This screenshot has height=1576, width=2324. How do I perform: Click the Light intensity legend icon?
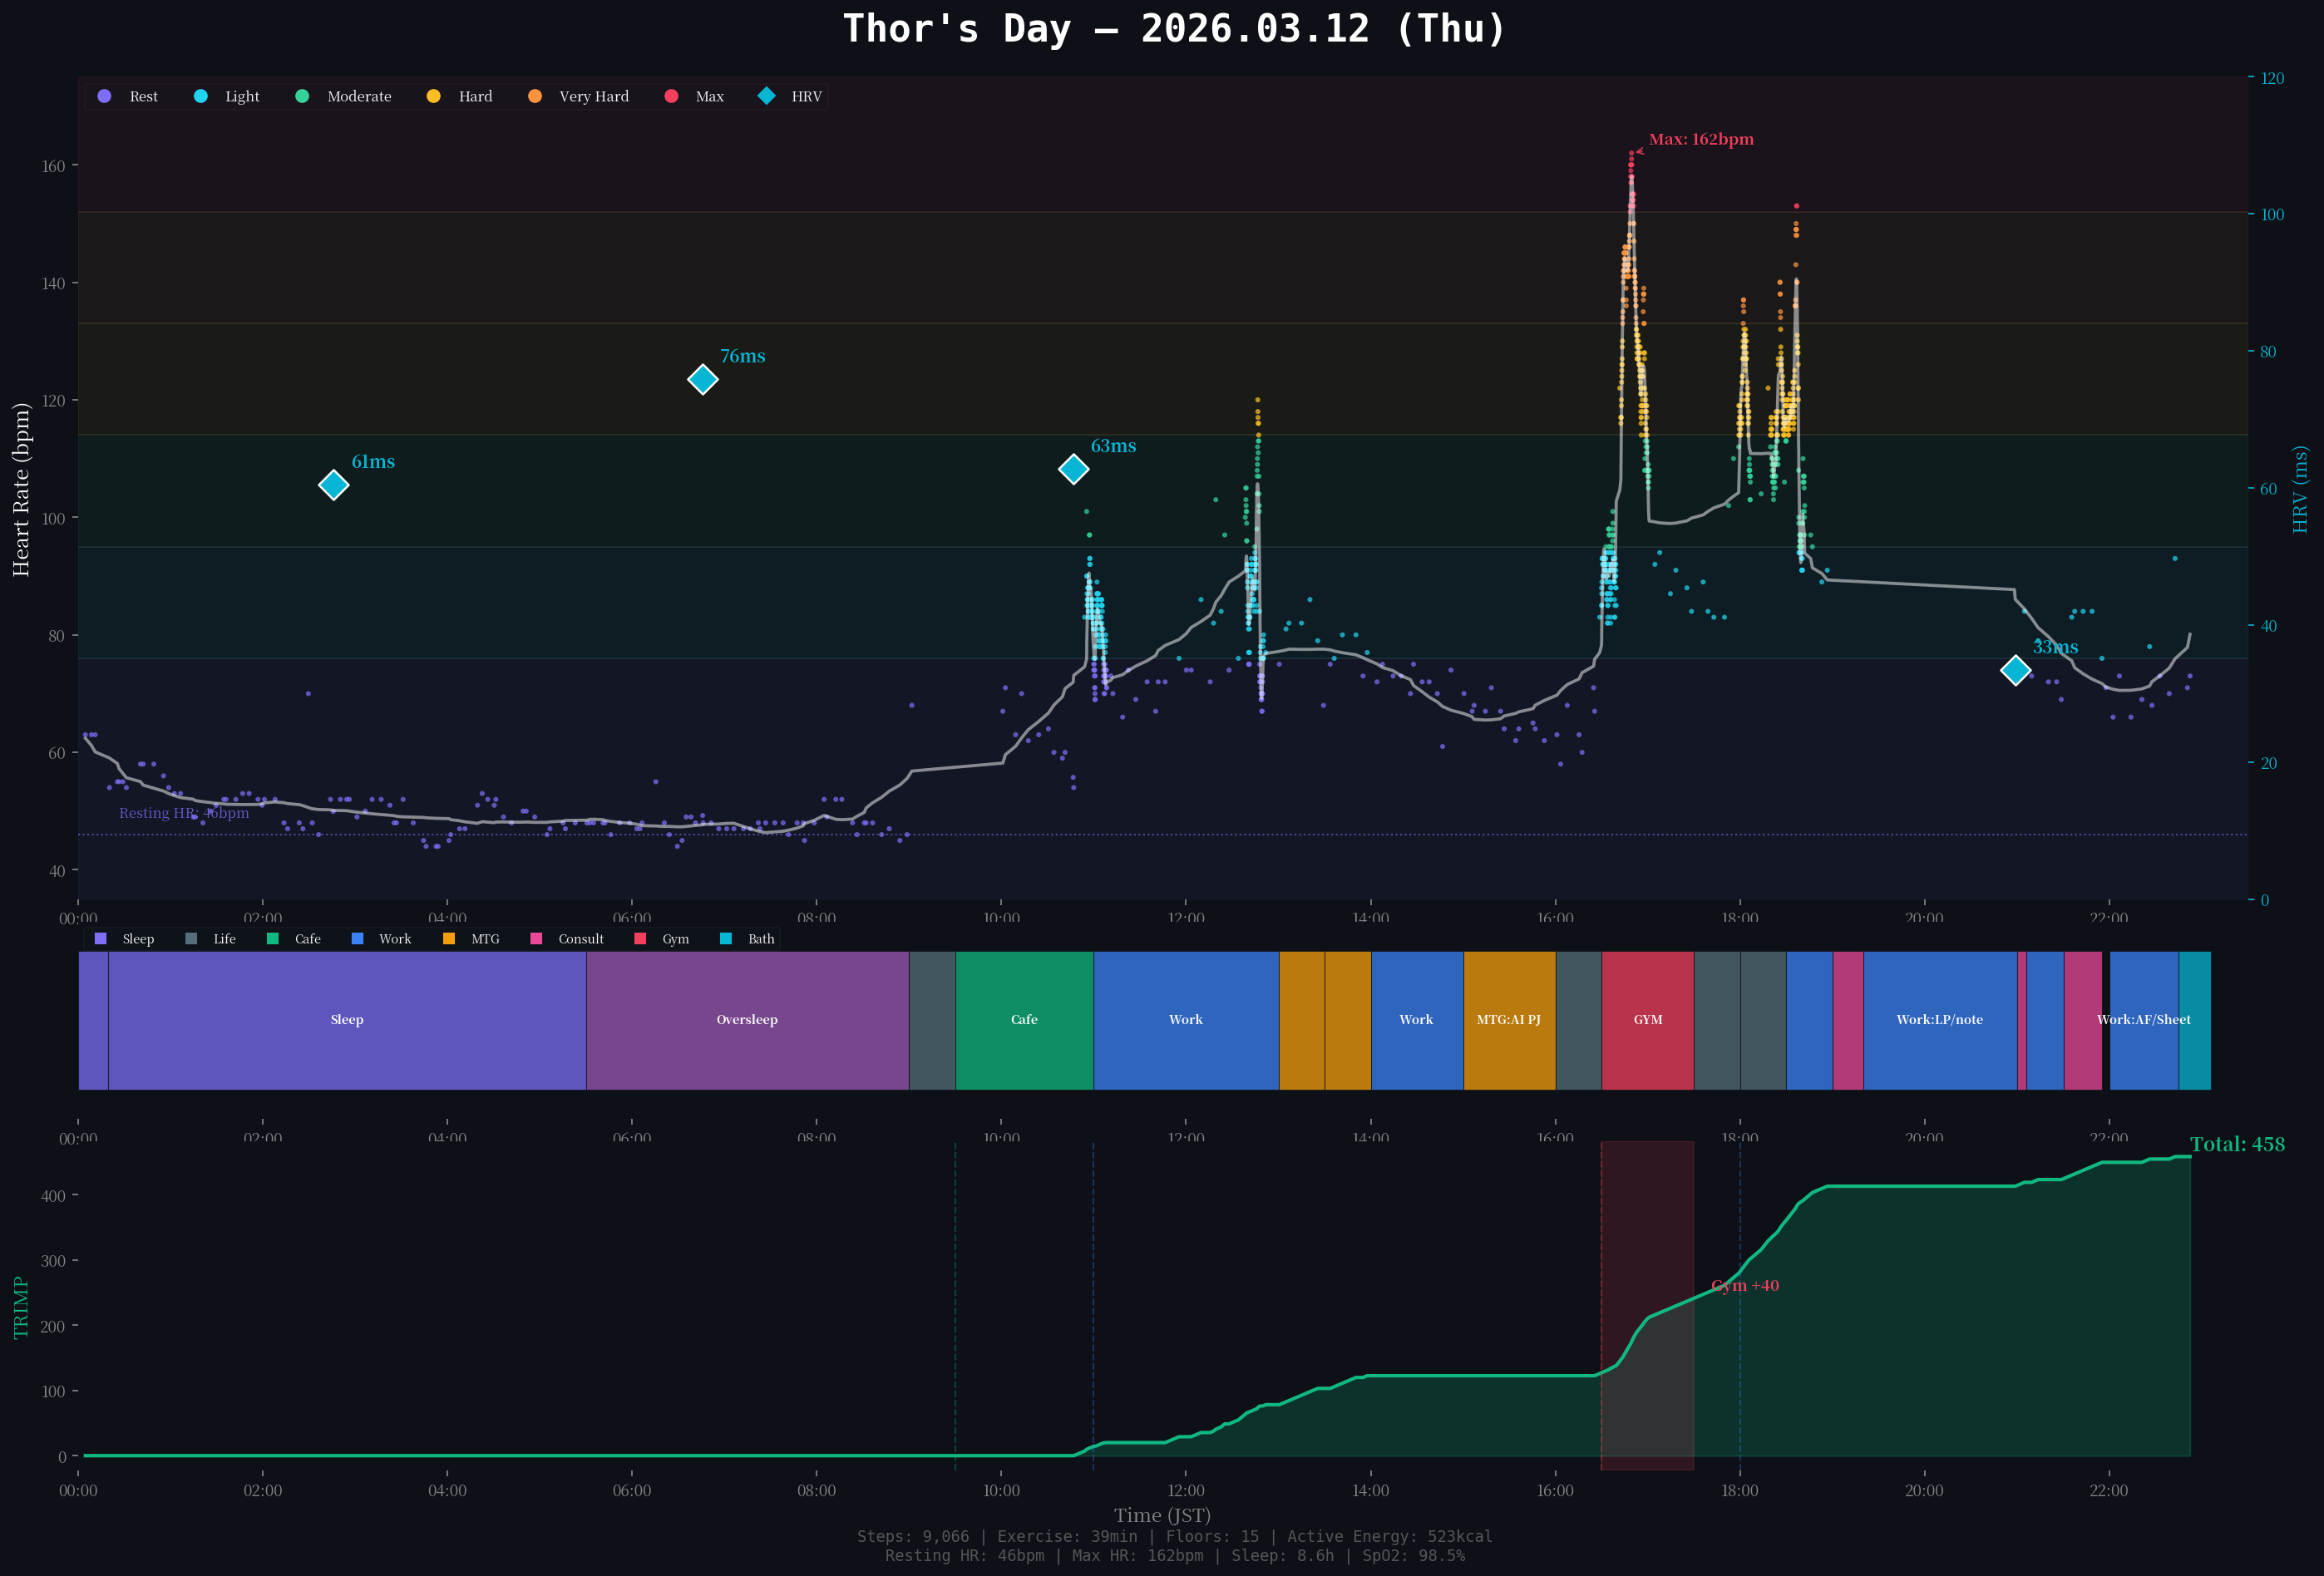pyautogui.click(x=200, y=96)
